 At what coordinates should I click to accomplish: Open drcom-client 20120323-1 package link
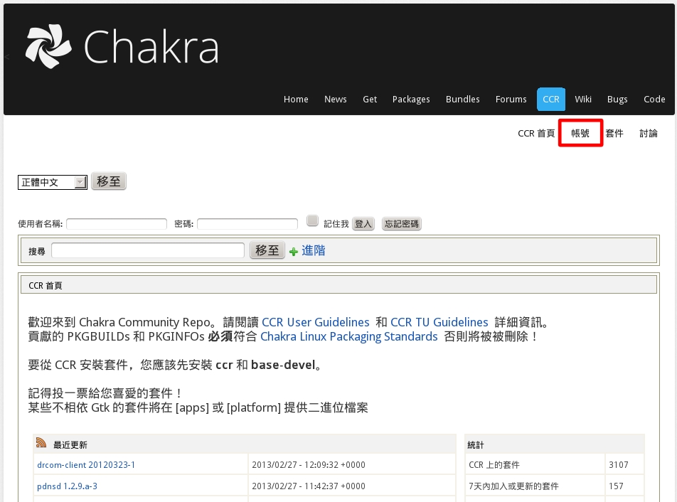[86, 465]
